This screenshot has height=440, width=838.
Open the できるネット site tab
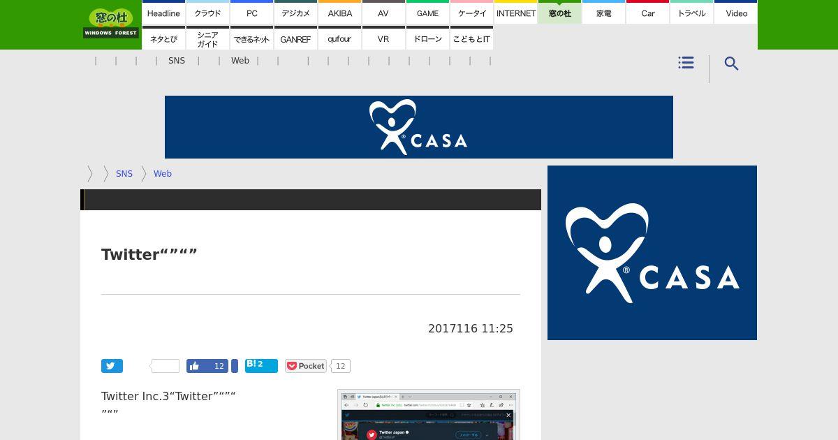[251, 38]
